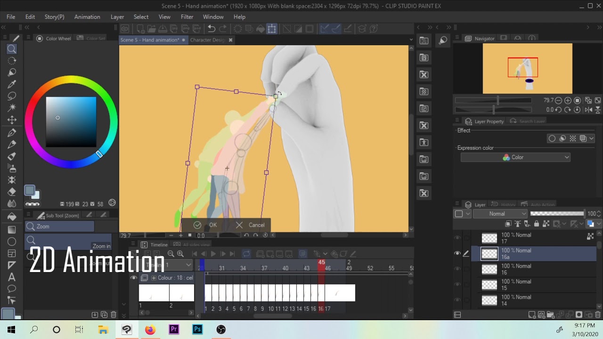Select the Zoom magnifier tool in toolbox

click(x=12, y=49)
